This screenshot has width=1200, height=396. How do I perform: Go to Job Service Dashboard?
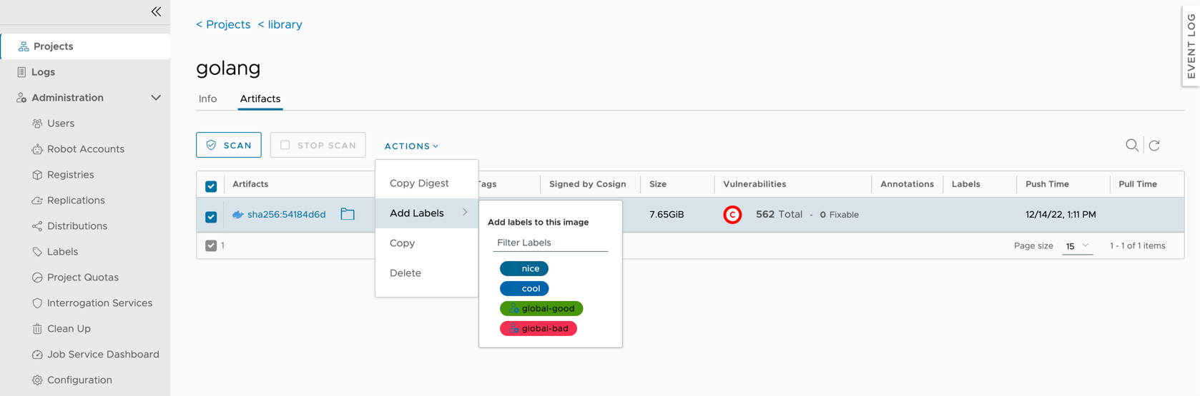coord(102,355)
